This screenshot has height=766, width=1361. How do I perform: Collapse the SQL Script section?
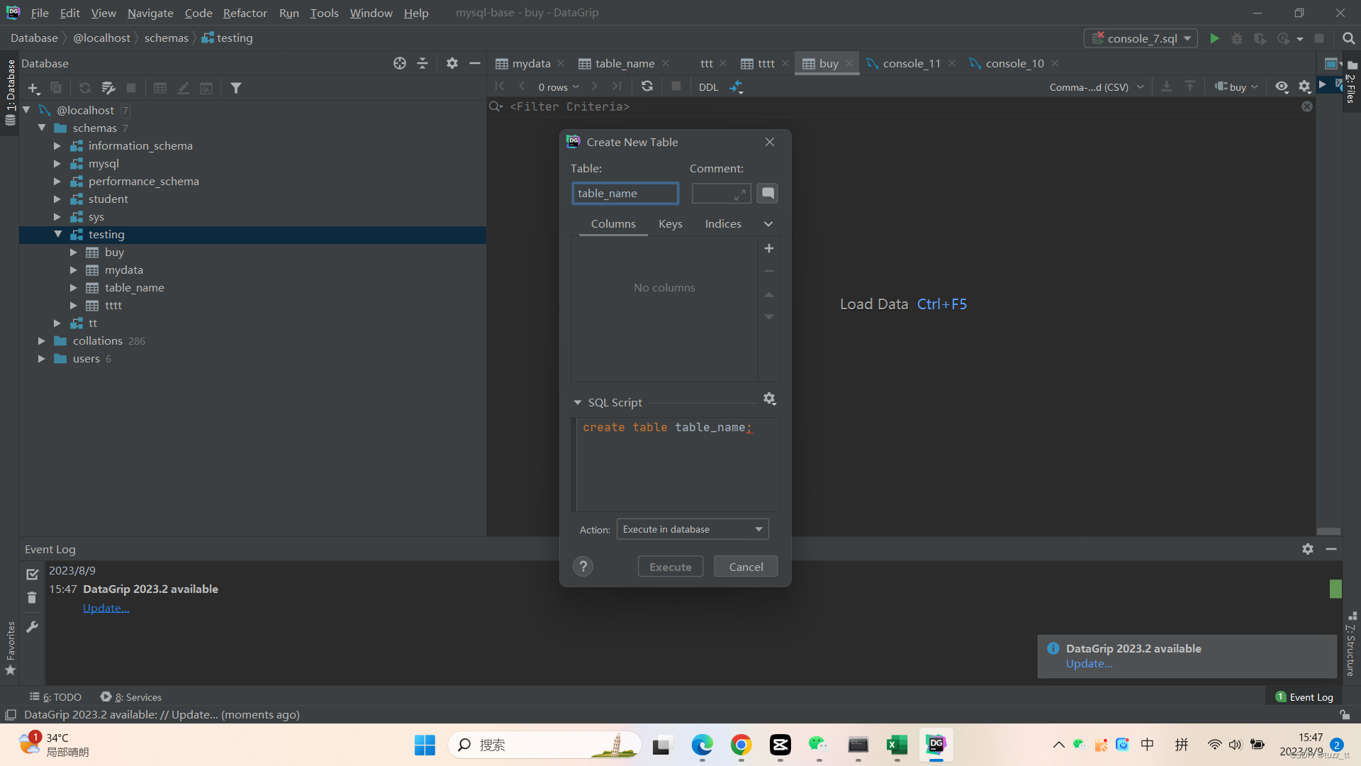578,402
